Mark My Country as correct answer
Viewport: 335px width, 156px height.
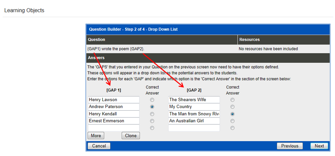[232, 107]
